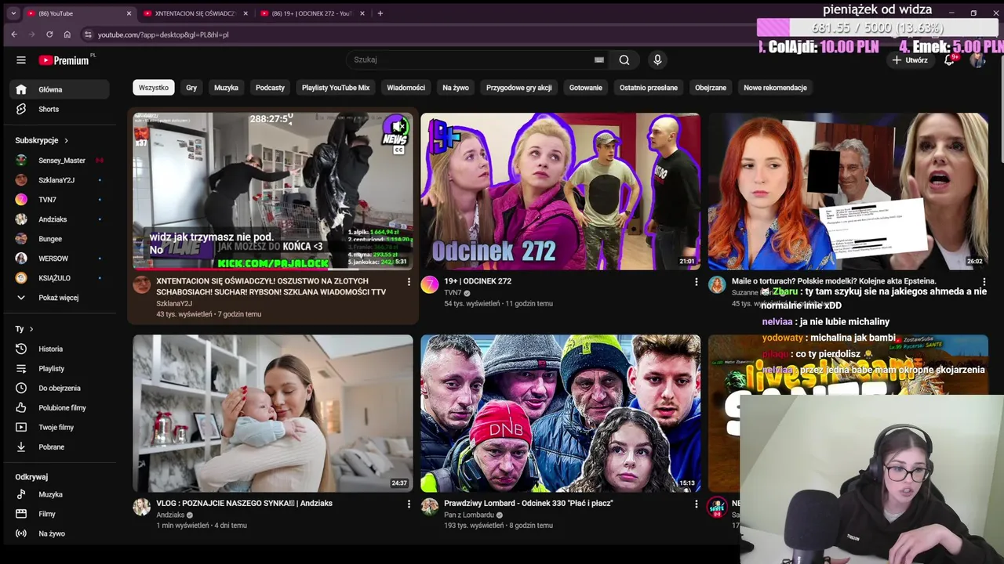1004x564 pixels.
Task: Reload the page with refresh icon
Action: point(49,34)
